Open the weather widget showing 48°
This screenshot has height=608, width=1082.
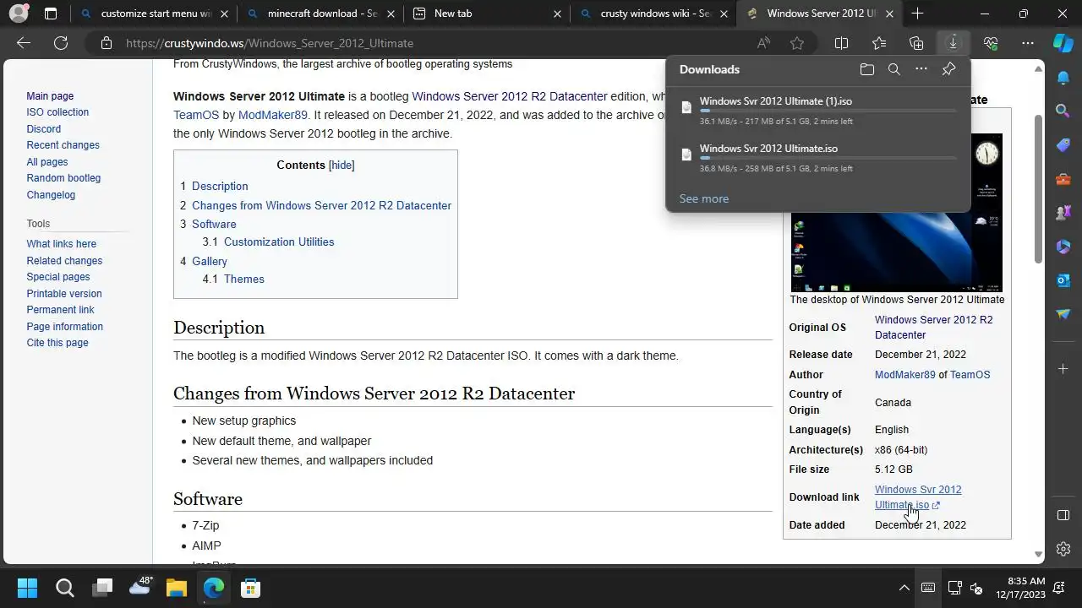(x=140, y=586)
